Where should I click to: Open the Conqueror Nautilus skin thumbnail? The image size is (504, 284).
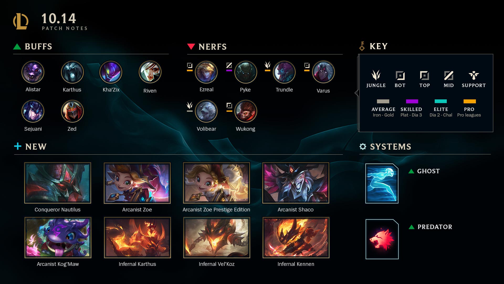pos(58,183)
